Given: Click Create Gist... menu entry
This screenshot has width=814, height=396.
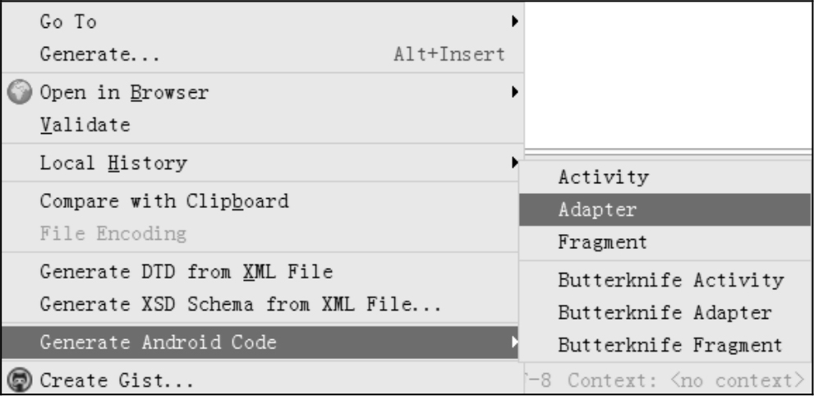Looking at the screenshot, I should [117, 381].
